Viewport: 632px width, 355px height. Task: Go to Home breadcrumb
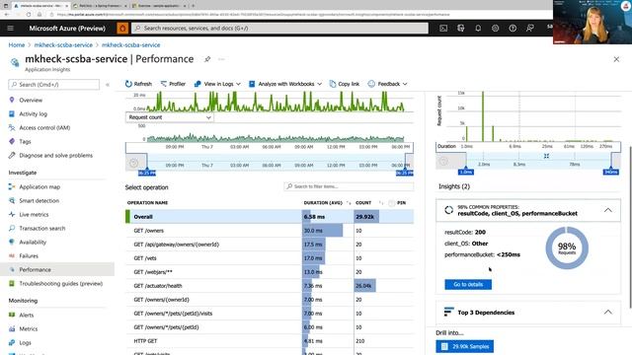[x=17, y=45]
